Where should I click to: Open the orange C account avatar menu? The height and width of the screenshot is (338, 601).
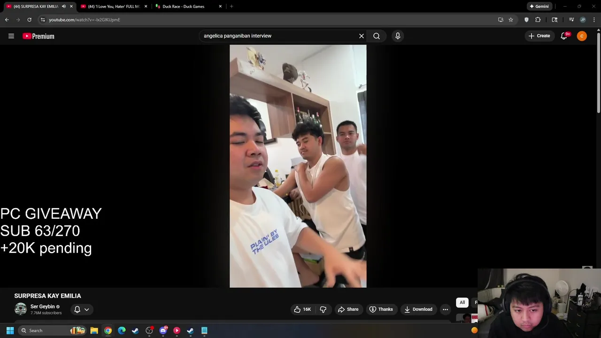coord(582,36)
